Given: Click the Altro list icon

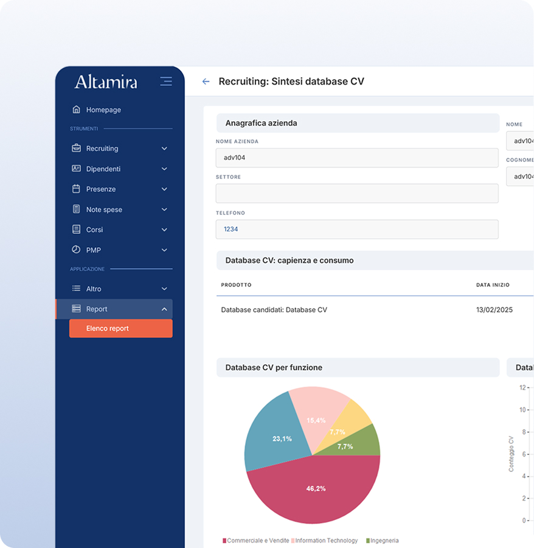Looking at the screenshot, I should pos(78,288).
